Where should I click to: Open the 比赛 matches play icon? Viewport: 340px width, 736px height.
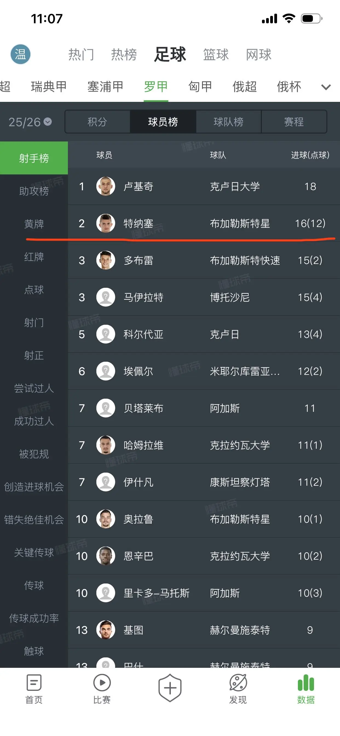coord(102,683)
